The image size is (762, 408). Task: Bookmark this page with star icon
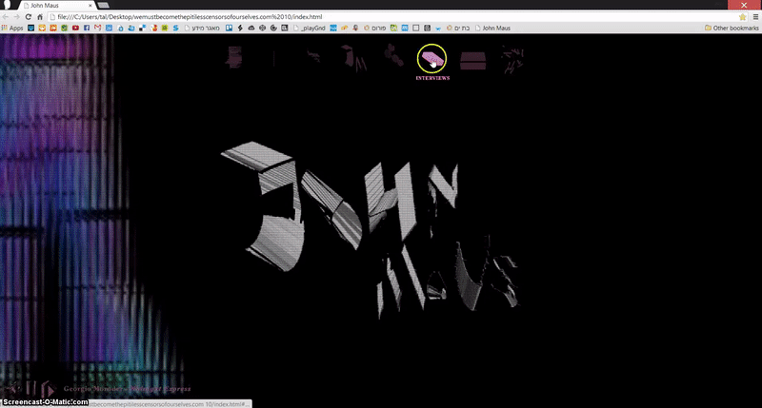[x=743, y=17]
